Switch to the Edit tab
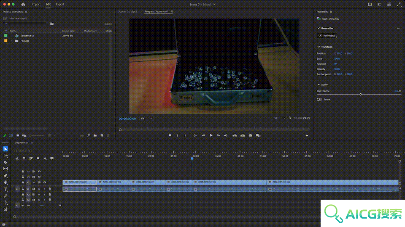The image size is (405, 227). coord(48,4)
